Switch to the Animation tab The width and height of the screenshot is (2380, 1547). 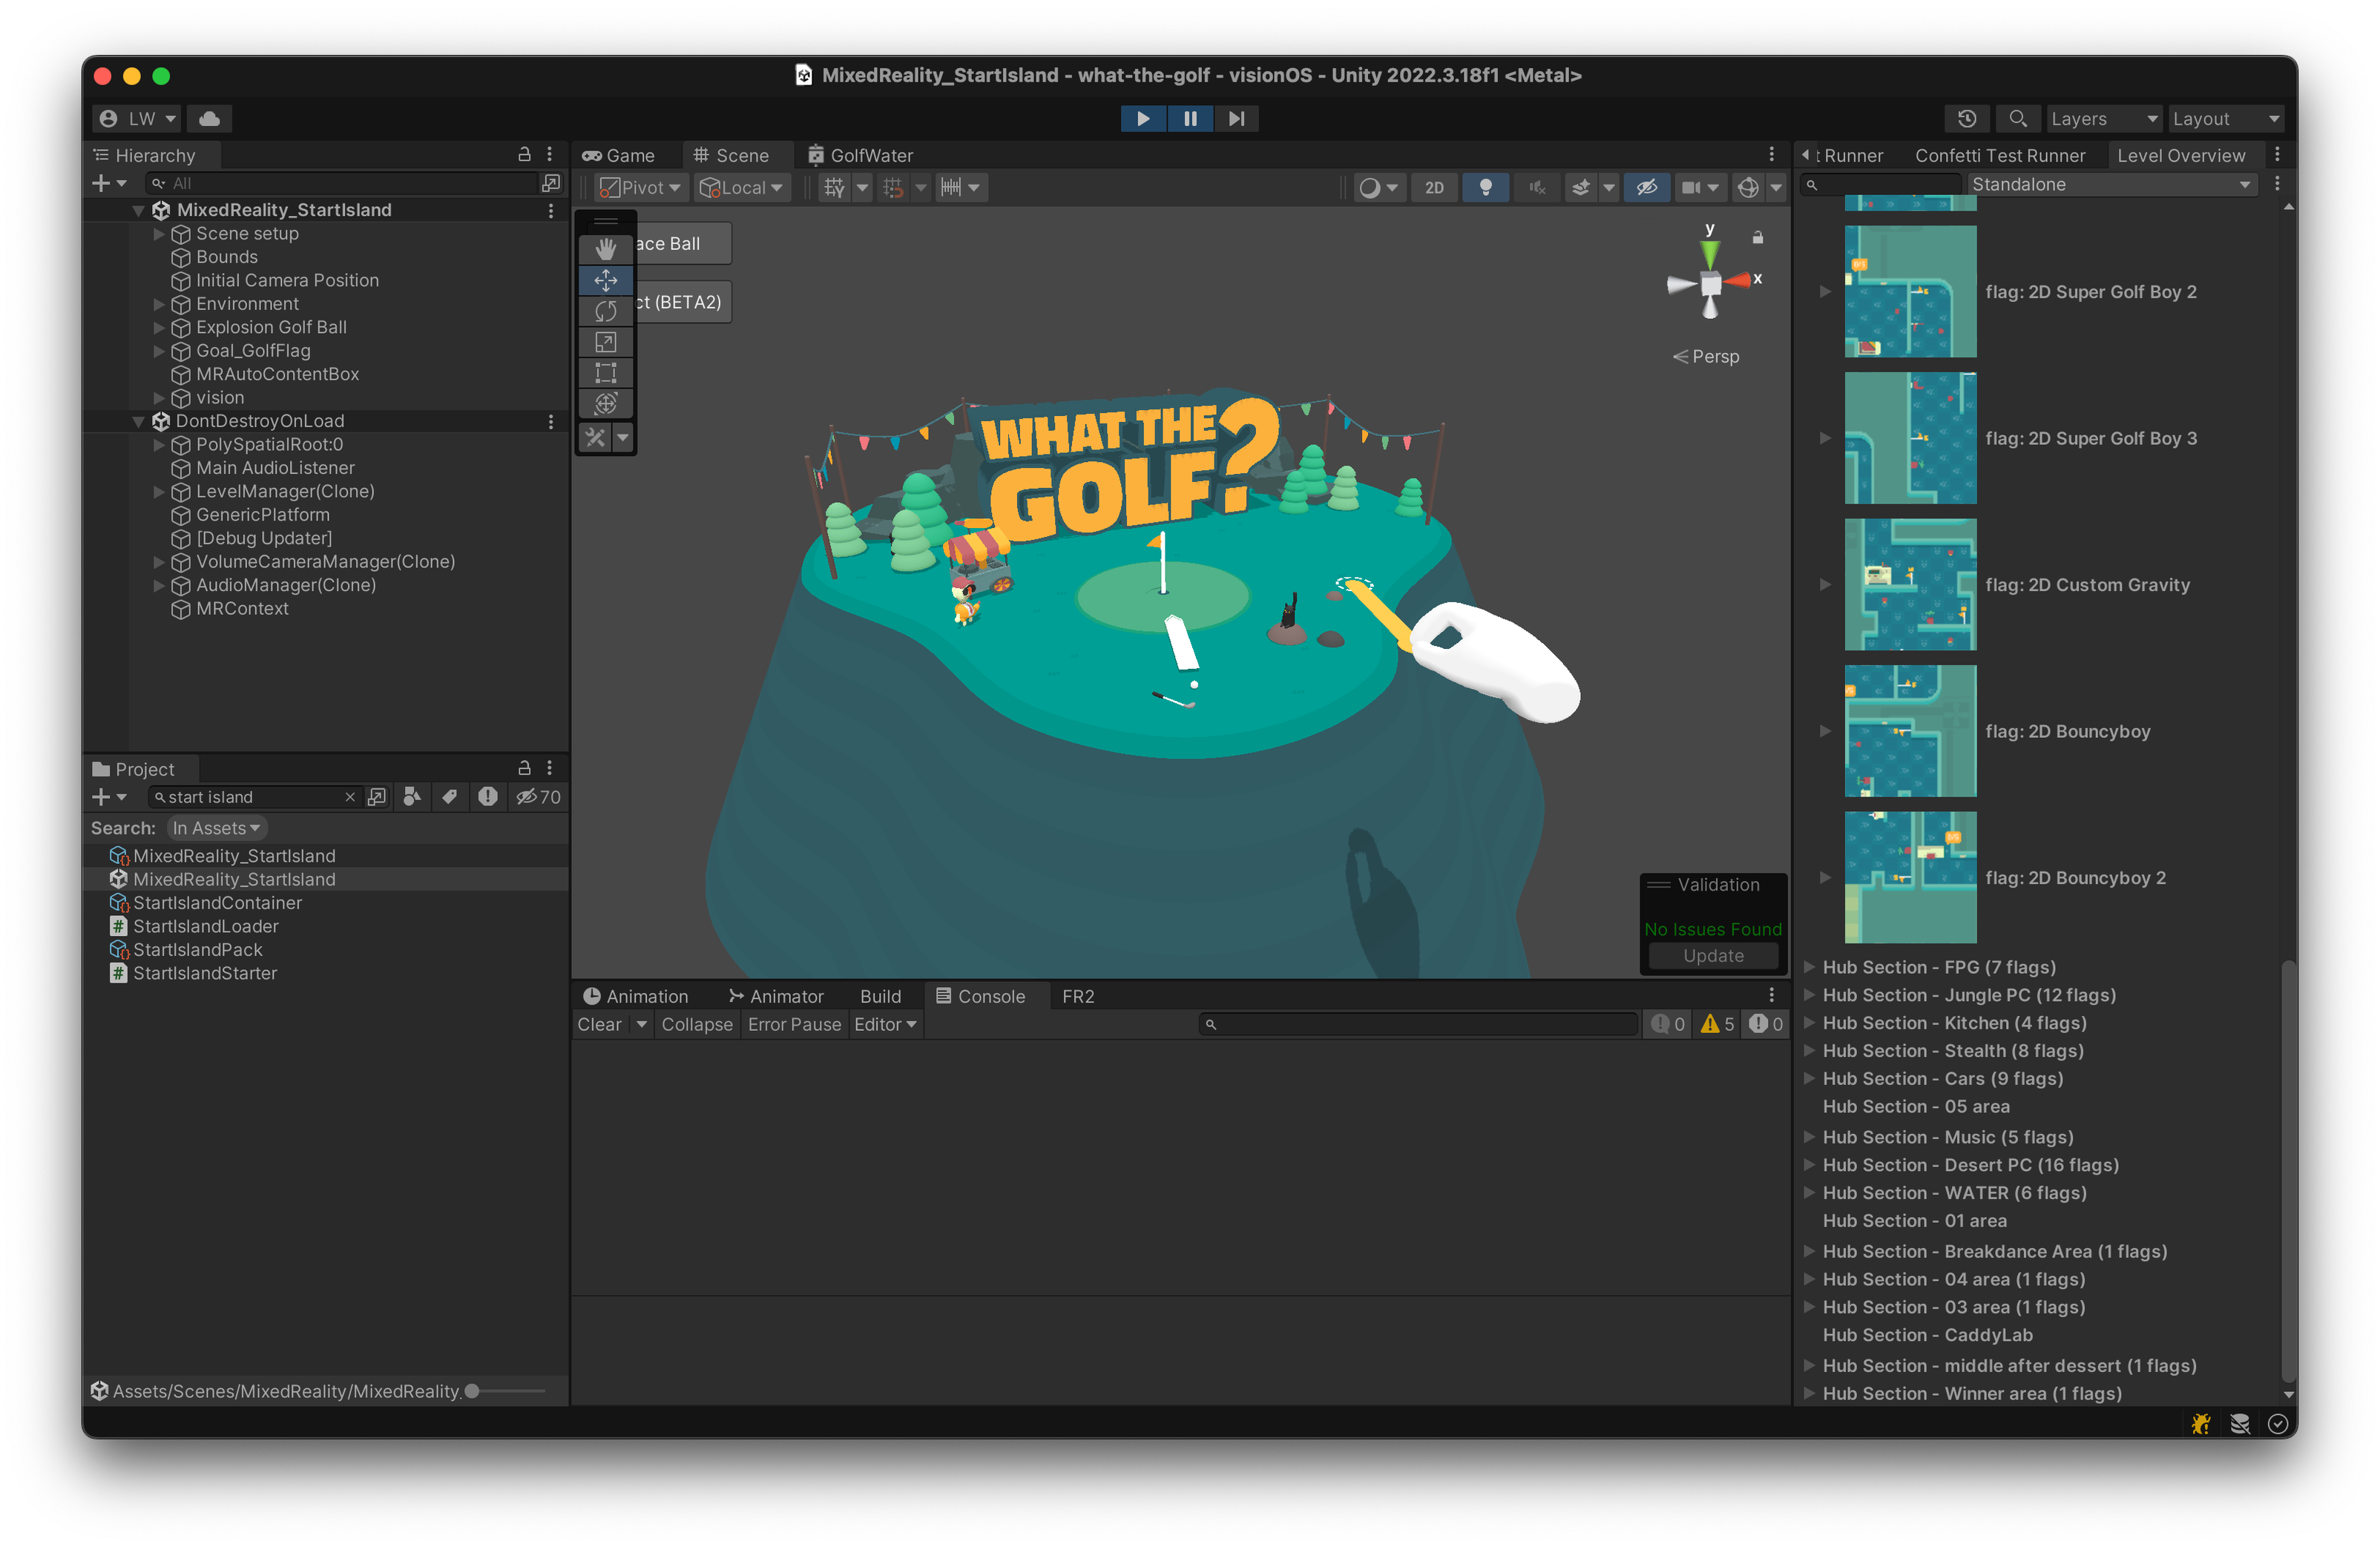636,997
